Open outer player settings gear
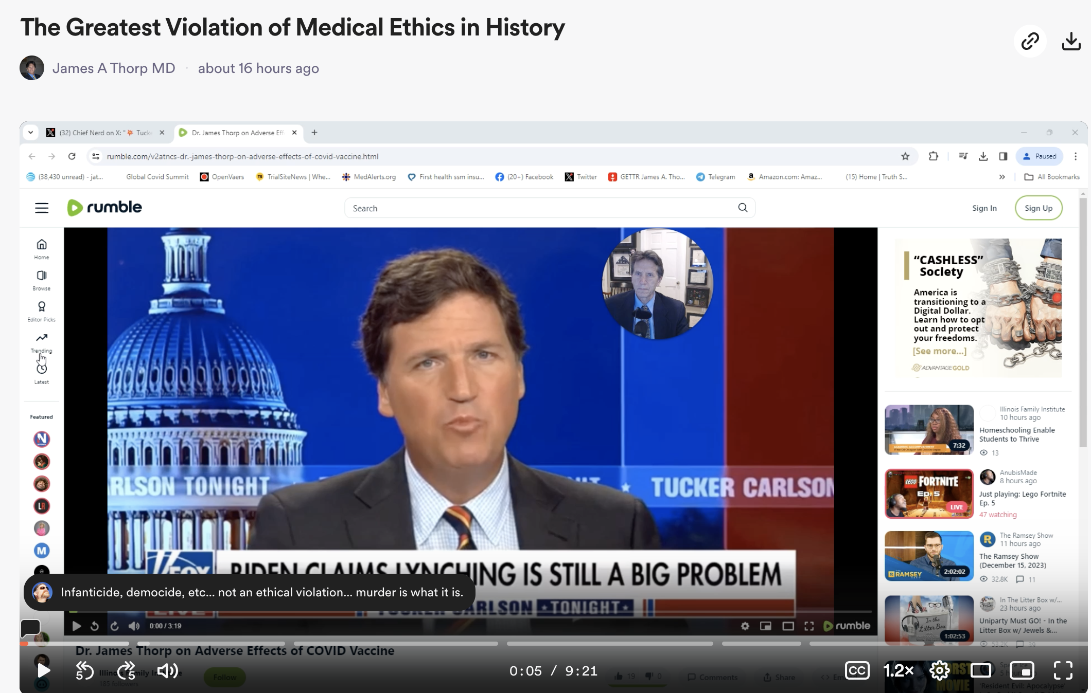 coord(940,670)
